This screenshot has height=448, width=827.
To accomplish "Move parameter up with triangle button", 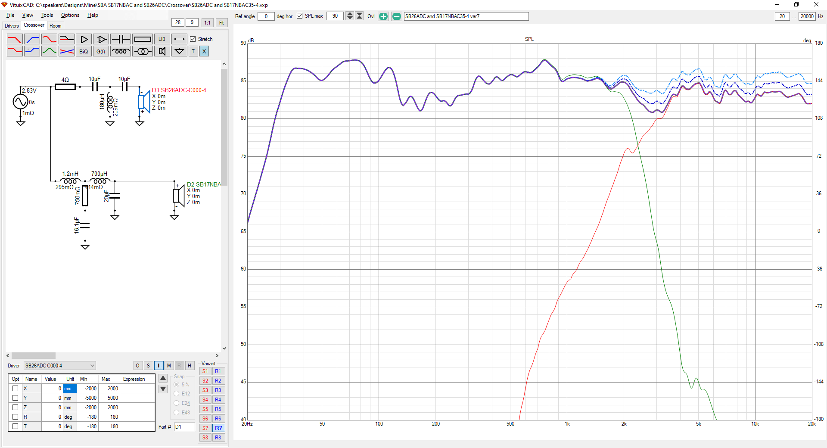I will pyautogui.click(x=163, y=378).
